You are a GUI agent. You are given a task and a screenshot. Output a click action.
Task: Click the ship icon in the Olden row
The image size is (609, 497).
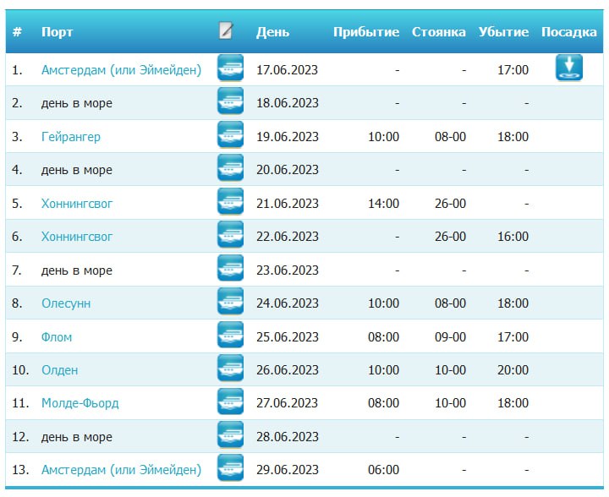230,369
